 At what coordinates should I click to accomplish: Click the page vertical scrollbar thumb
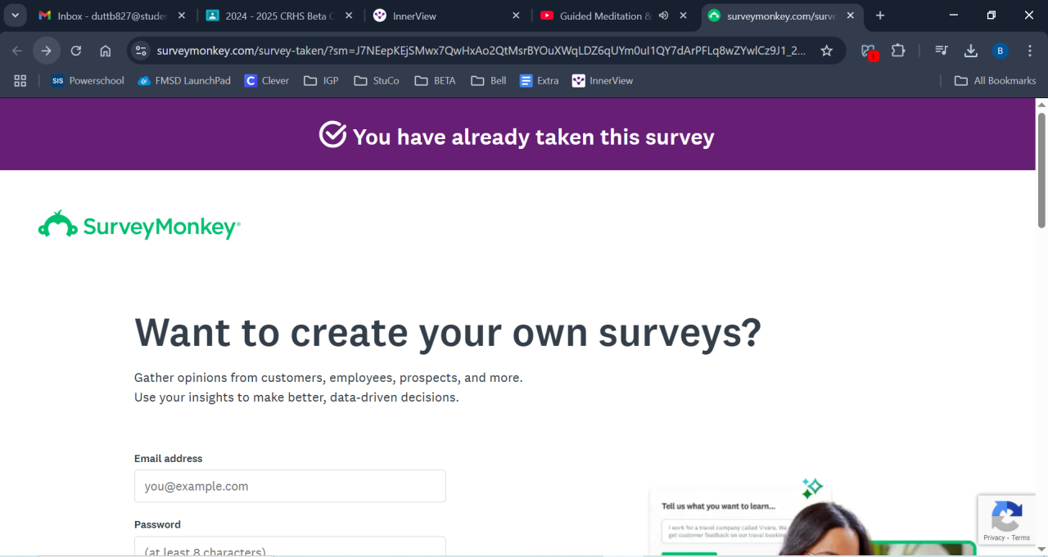1041,170
